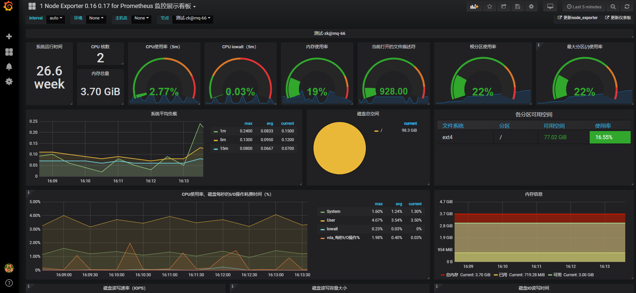Open the Alerting bell in sidebar

pyautogui.click(x=9, y=67)
